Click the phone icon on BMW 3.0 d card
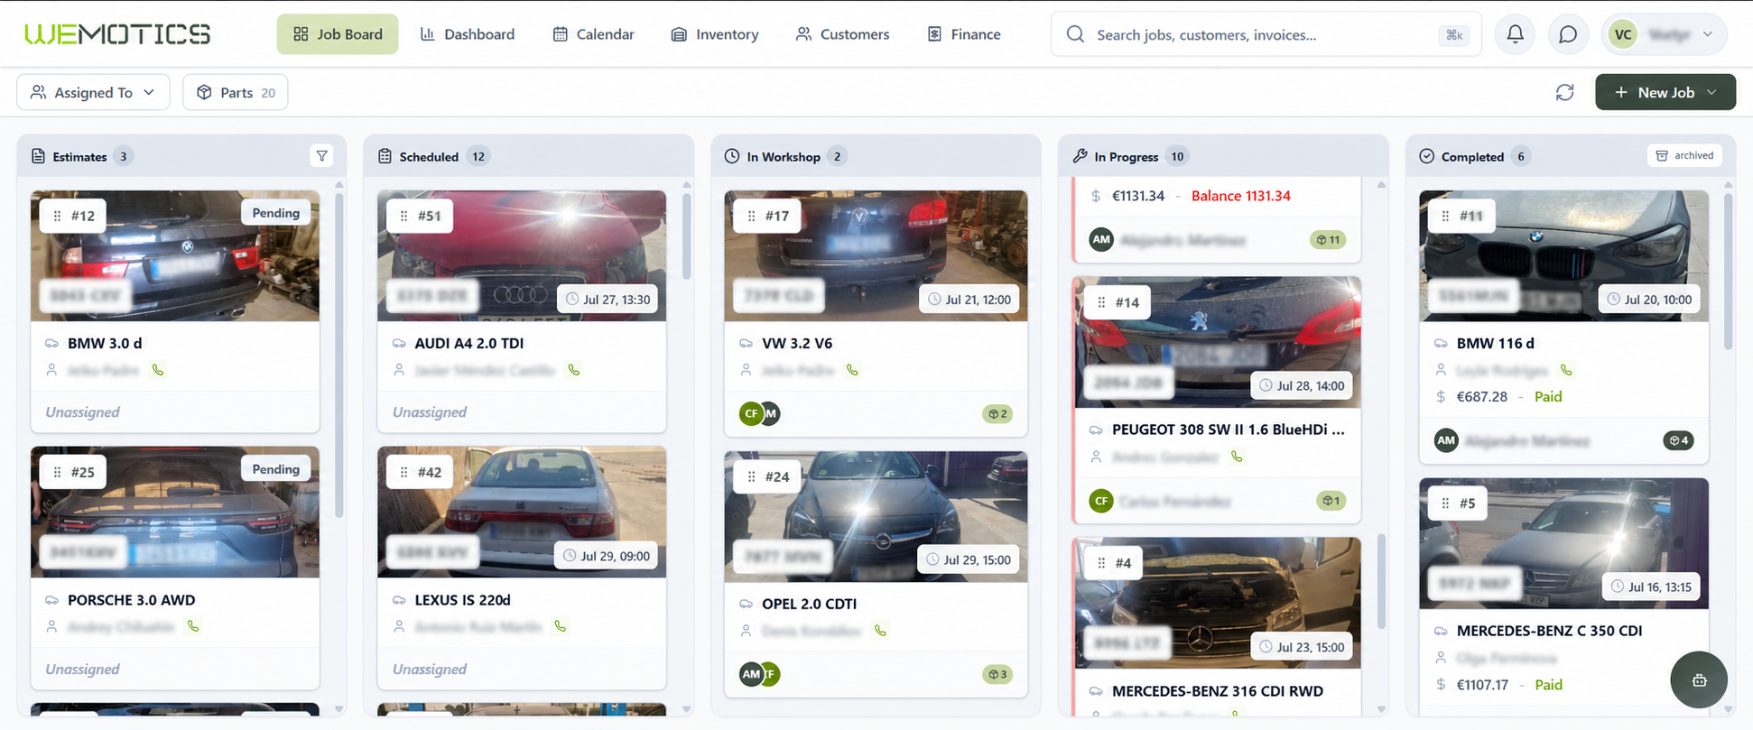 pyautogui.click(x=158, y=370)
